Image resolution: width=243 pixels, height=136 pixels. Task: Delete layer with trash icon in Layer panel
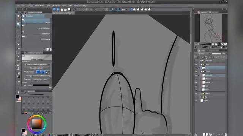tap(226, 134)
